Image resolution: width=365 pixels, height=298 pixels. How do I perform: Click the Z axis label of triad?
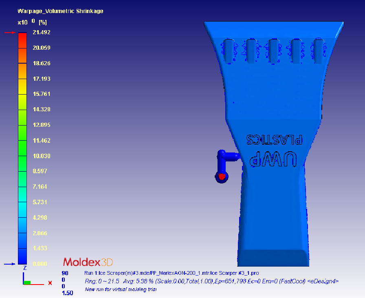(25, 268)
